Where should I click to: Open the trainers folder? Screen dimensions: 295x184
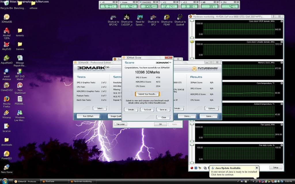pyautogui.click(x=20, y=46)
